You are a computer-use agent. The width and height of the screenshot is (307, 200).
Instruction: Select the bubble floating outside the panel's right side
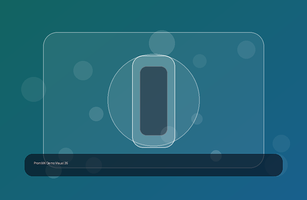click(x=281, y=143)
